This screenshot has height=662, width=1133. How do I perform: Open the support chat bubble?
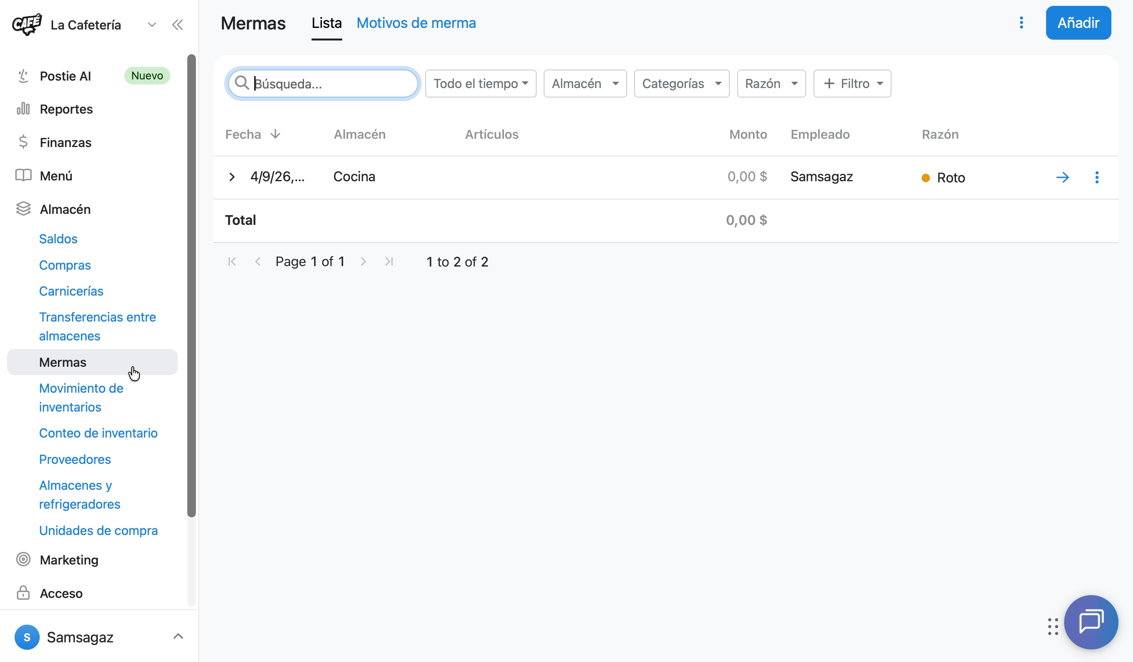[1091, 622]
